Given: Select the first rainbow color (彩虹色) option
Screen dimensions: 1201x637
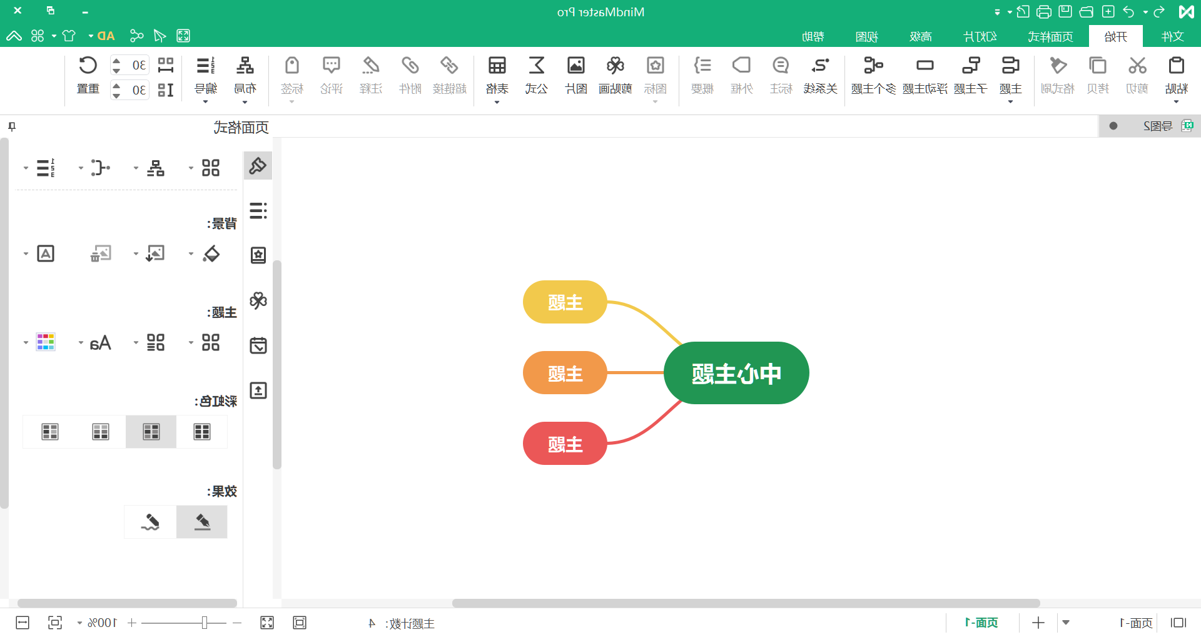Looking at the screenshot, I should (202, 432).
